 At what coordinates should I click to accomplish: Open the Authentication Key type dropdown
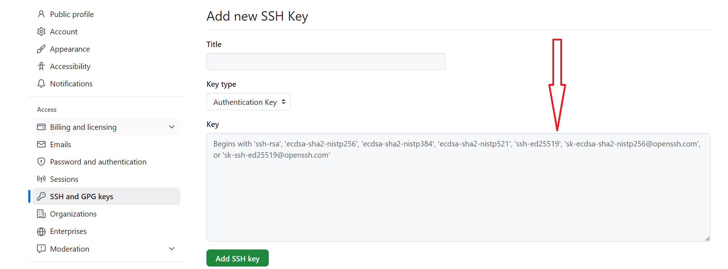[248, 102]
